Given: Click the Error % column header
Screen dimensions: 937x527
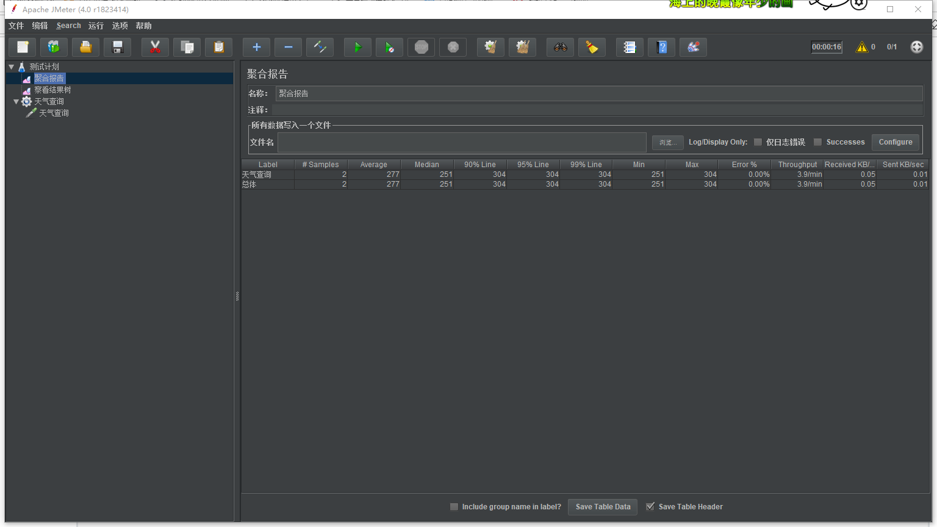Looking at the screenshot, I should pos(744,165).
